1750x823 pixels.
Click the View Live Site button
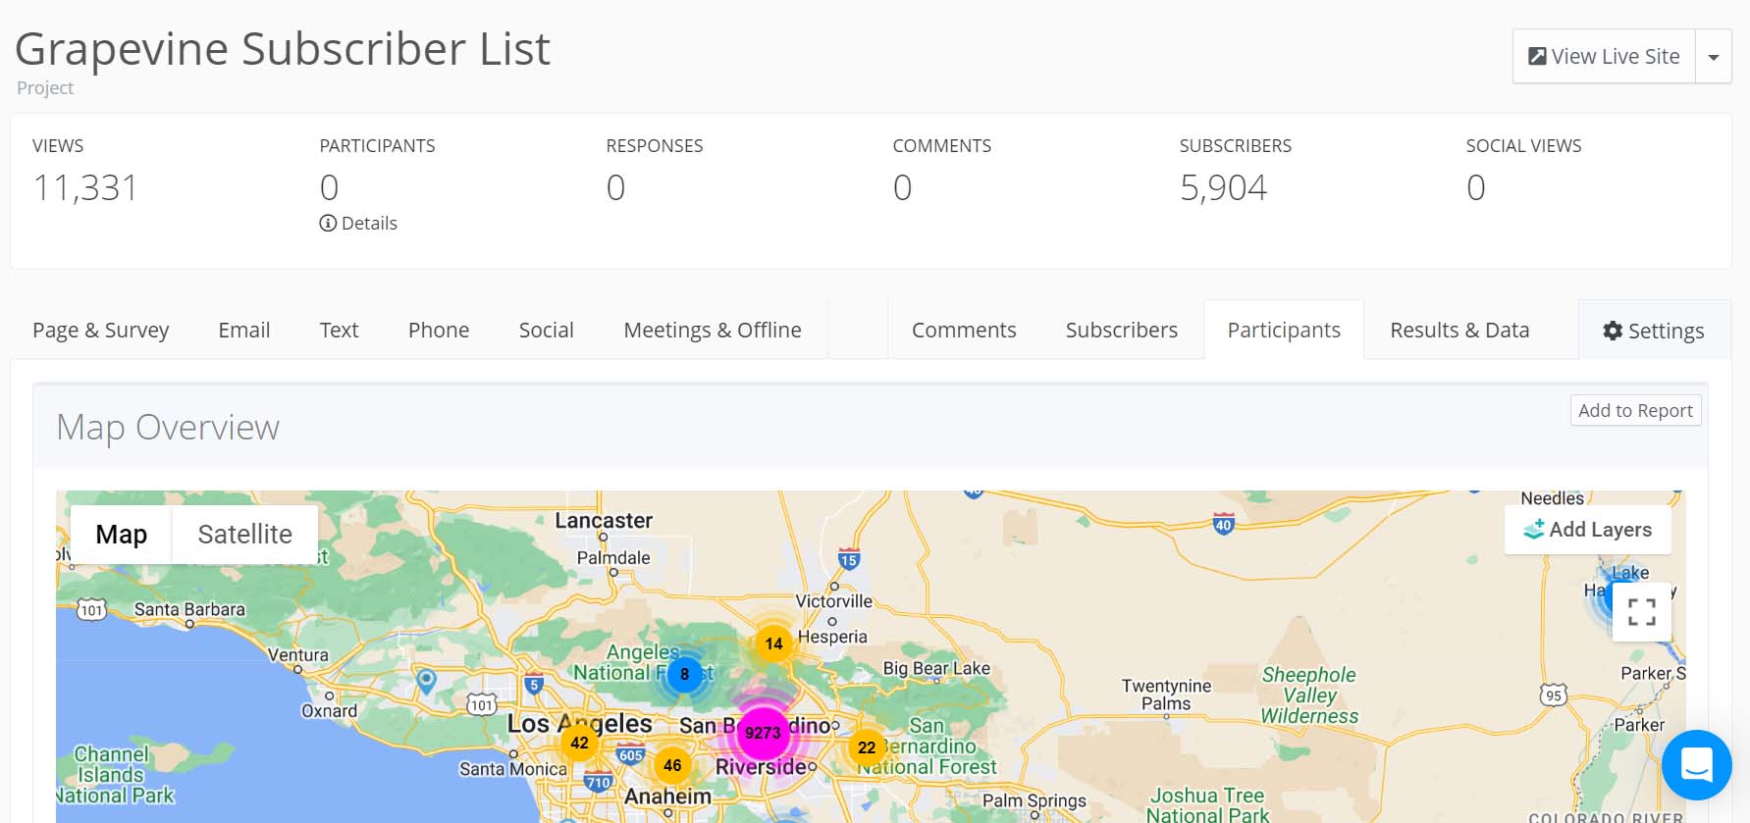click(x=1604, y=57)
